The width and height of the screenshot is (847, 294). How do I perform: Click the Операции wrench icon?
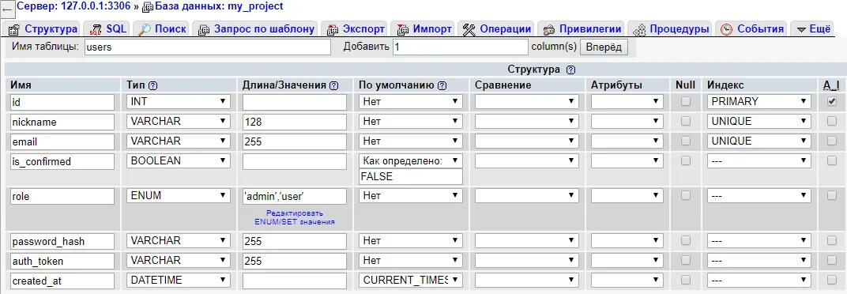[x=469, y=30]
